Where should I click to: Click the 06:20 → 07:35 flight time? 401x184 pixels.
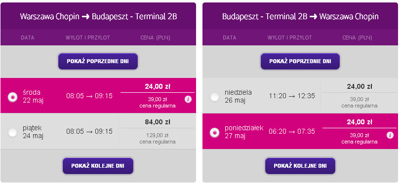coord(292,131)
